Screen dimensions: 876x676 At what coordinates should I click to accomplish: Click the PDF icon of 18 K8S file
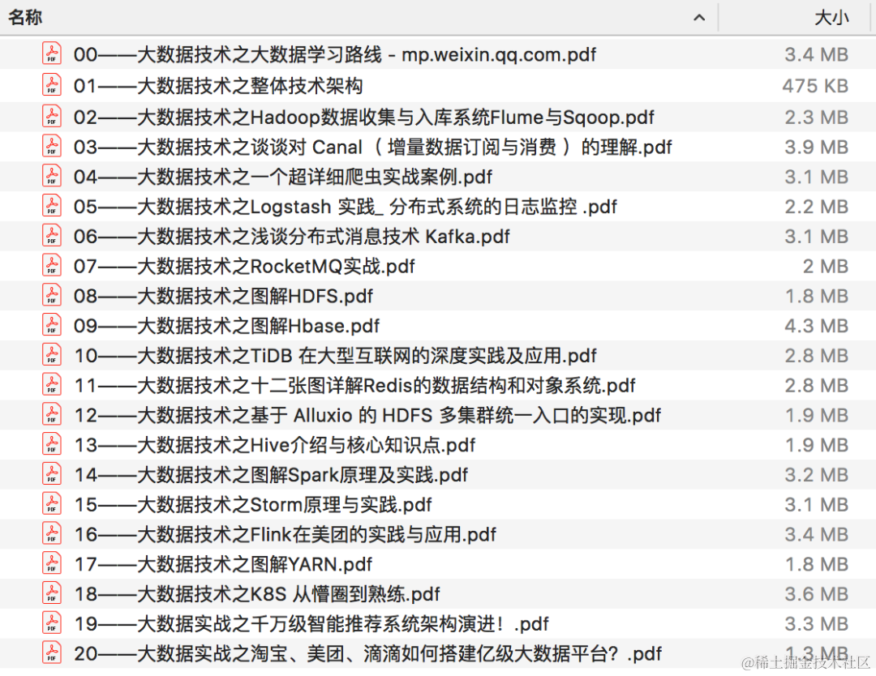pyautogui.click(x=51, y=593)
